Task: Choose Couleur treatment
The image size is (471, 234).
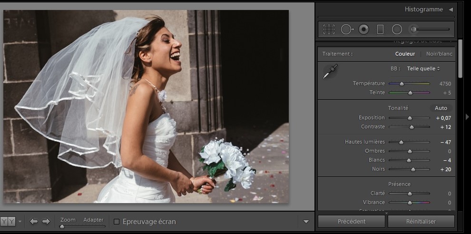Action: [x=405, y=54]
